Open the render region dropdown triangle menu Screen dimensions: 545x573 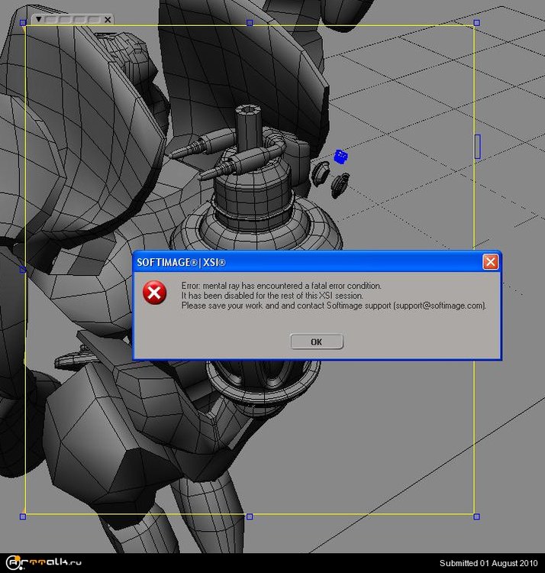tap(38, 19)
